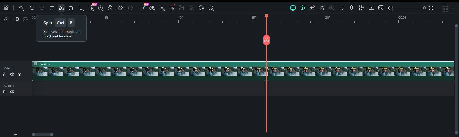Mute the Video 1 track audio
Viewport: 459px width, 137px height.
pos(12,74)
